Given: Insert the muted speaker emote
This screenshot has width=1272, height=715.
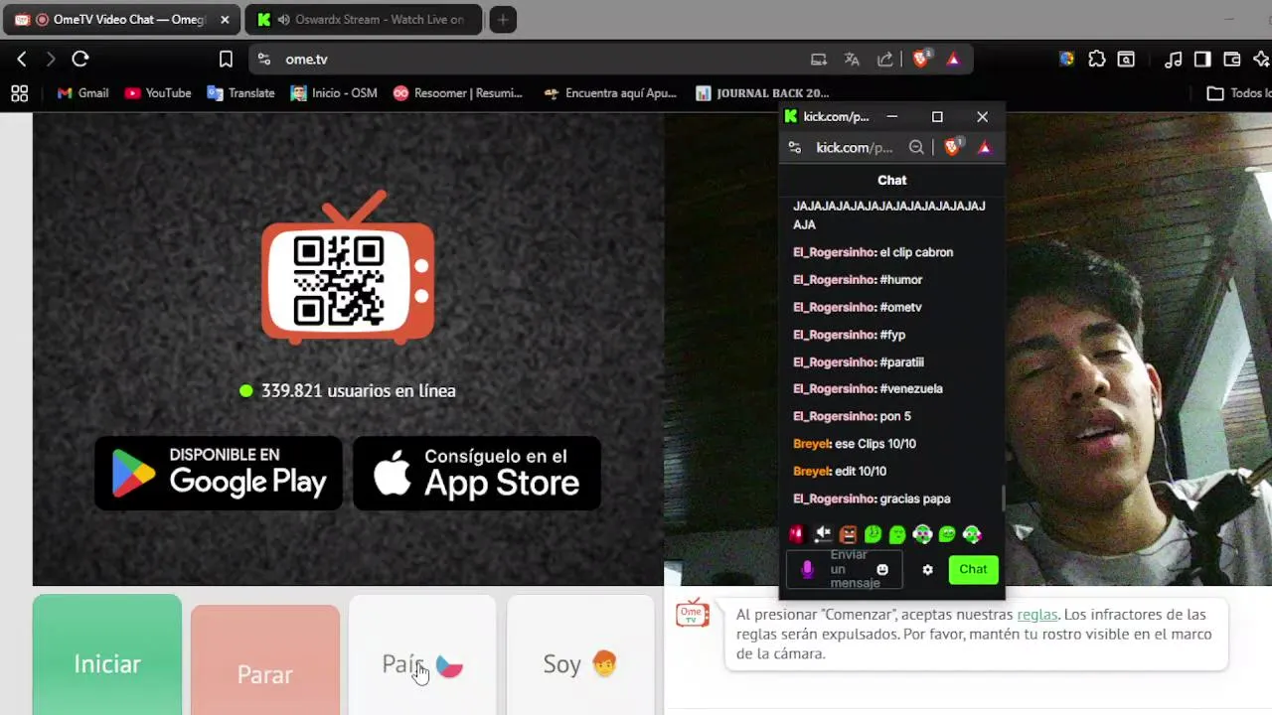Looking at the screenshot, I should click(x=823, y=534).
